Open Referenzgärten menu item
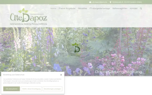The image size is (152, 95). point(120,8)
